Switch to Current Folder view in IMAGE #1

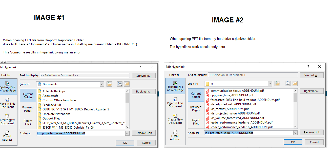pos(28,95)
